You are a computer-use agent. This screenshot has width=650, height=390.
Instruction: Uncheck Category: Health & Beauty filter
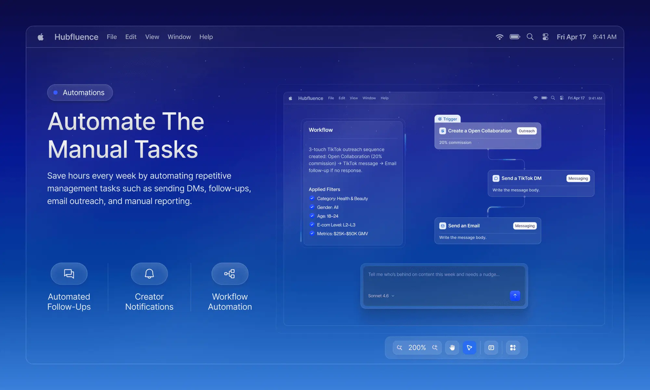click(x=312, y=198)
